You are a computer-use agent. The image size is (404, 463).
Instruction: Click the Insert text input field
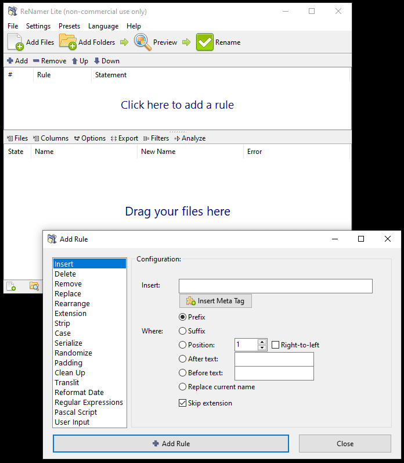pyautogui.click(x=276, y=286)
